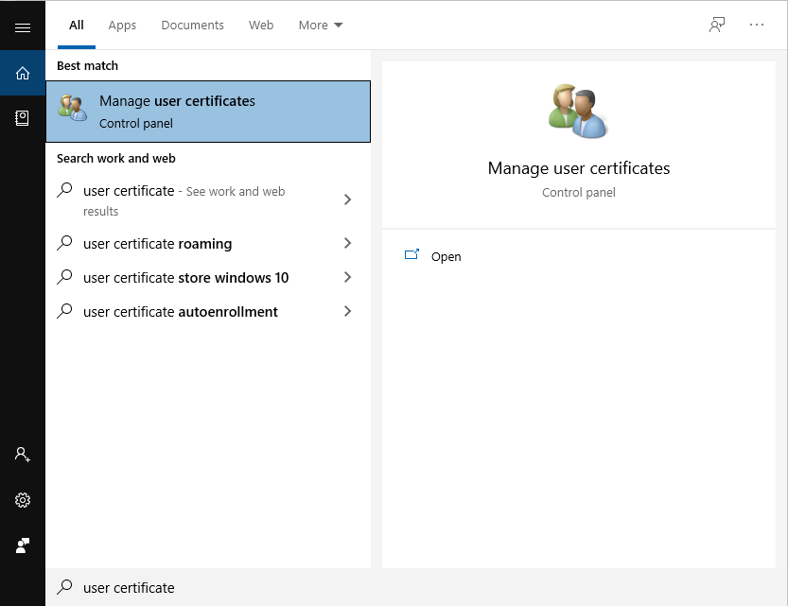Expand 'user certificate store windows 10' suggestion

pos(347,278)
